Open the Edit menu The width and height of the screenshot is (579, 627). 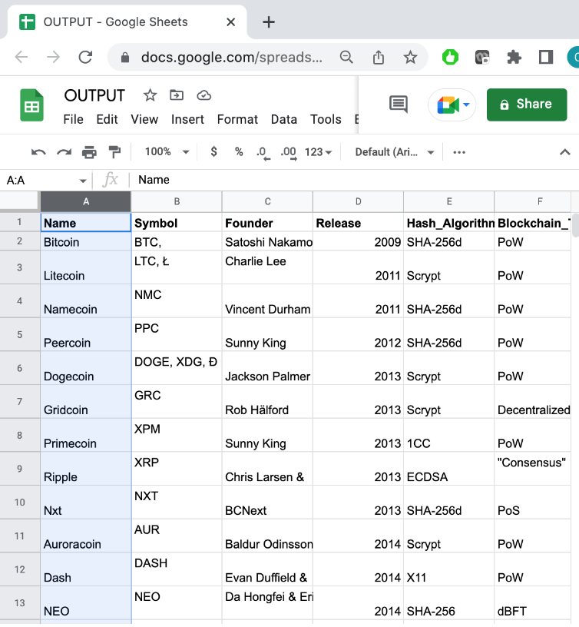coord(107,120)
